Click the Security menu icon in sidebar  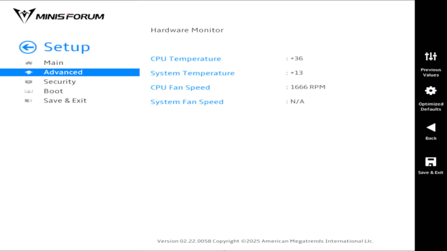click(29, 82)
